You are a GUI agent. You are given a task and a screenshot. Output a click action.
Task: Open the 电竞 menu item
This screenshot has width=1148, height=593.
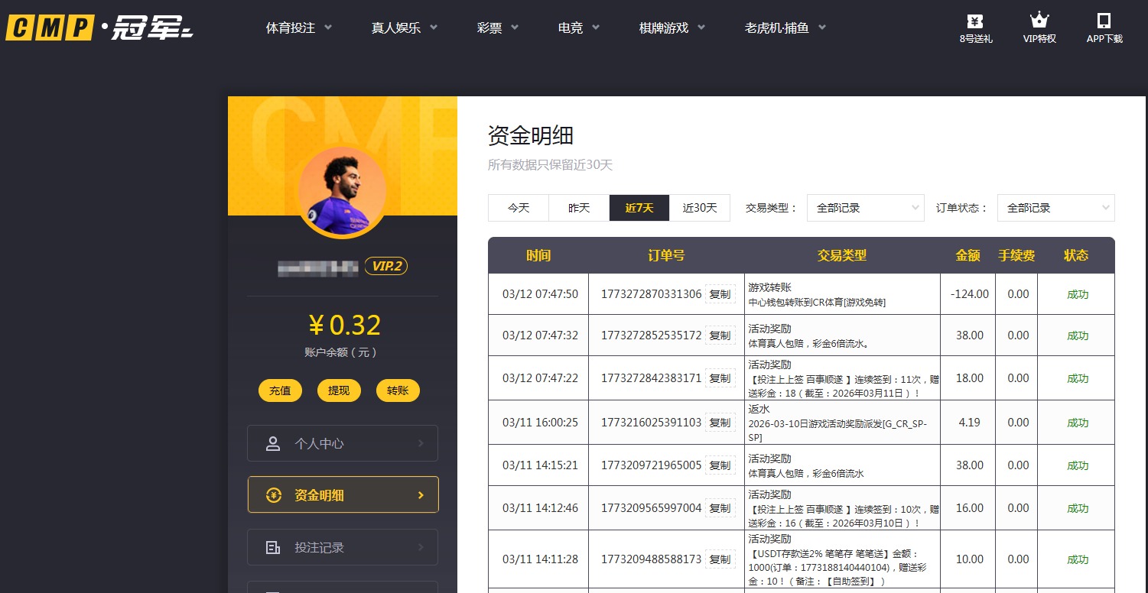pos(571,27)
